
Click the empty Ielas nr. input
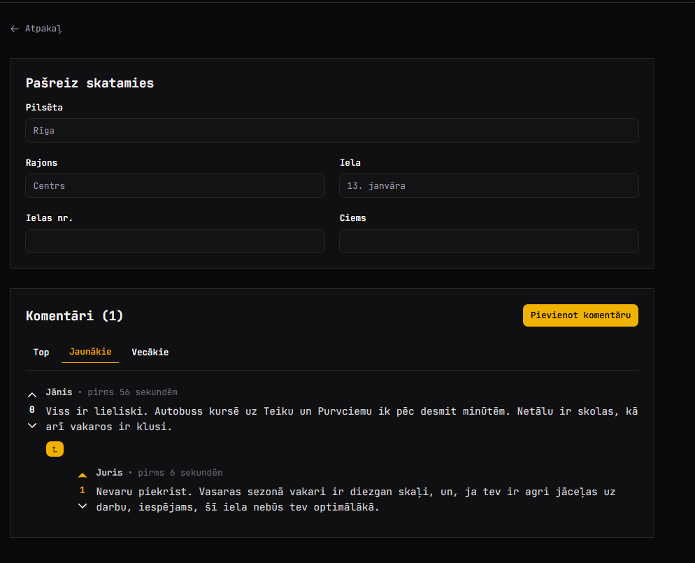[175, 241]
